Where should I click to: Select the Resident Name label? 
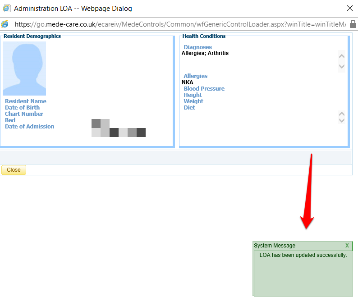point(26,101)
